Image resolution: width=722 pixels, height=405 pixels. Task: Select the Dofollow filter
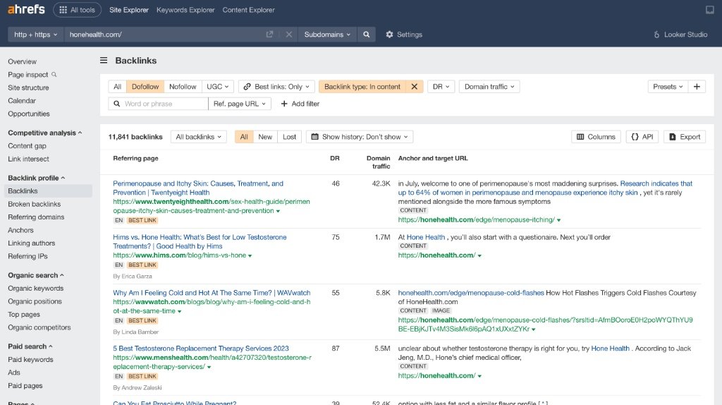145,87
